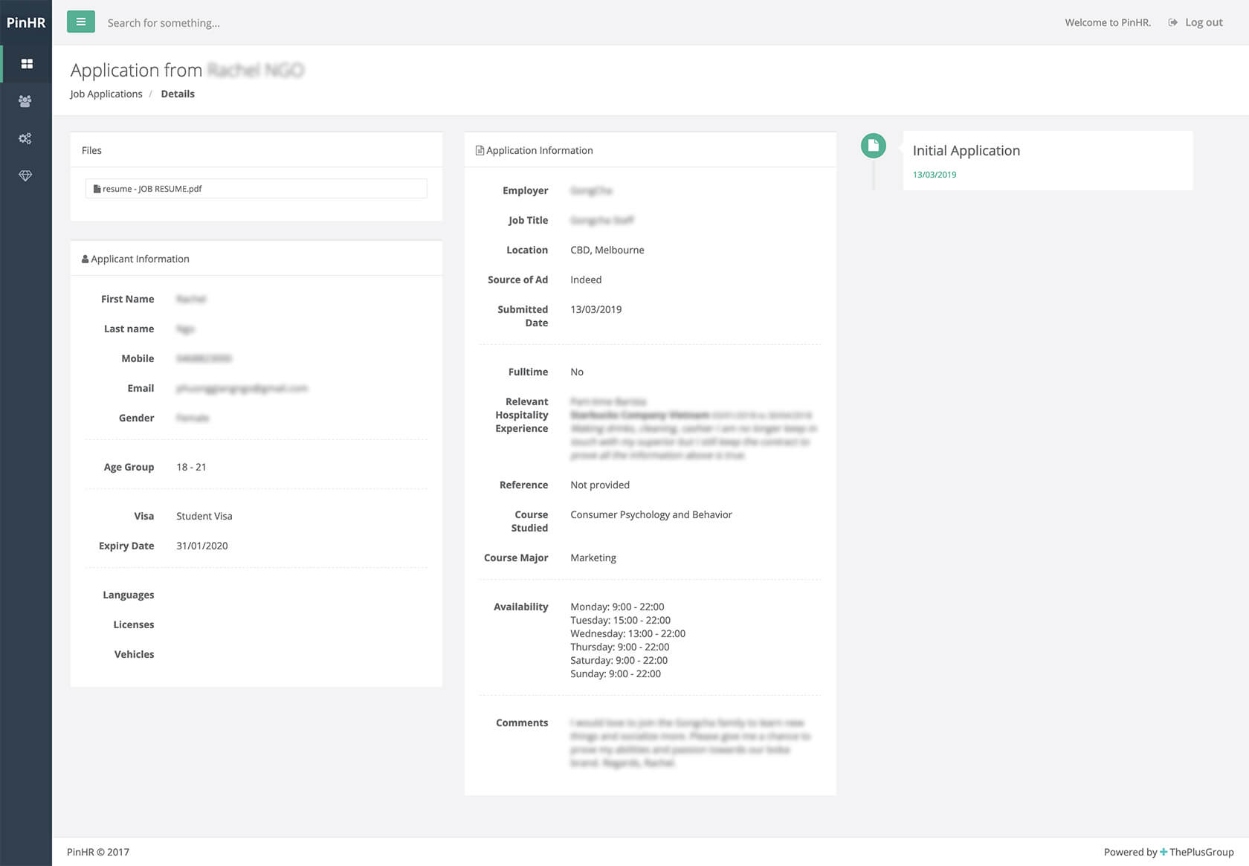Image resolution: width=1249 pixels, height=866 pixels.
Task: Click the document icon on Application Information header
Action: point(480,149)
